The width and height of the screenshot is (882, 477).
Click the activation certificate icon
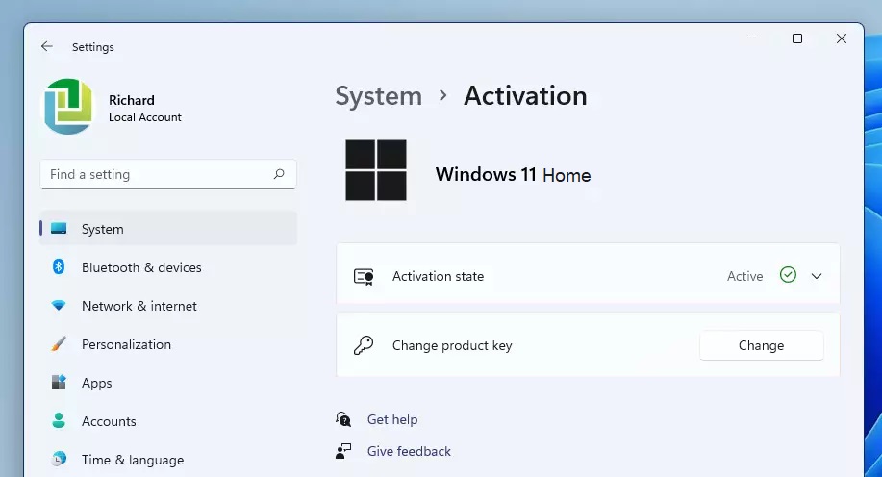coord(364,276)
